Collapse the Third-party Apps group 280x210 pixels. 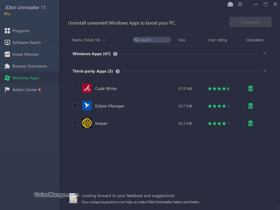pos(264,71)
